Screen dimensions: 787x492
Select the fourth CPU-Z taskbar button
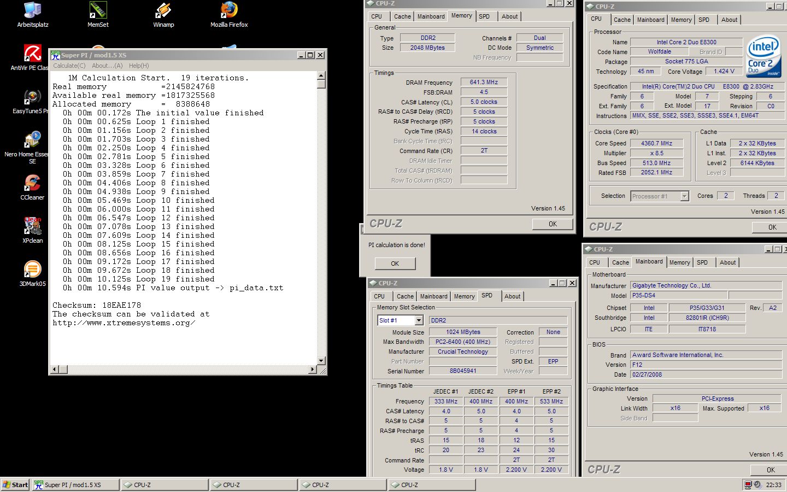432,485
